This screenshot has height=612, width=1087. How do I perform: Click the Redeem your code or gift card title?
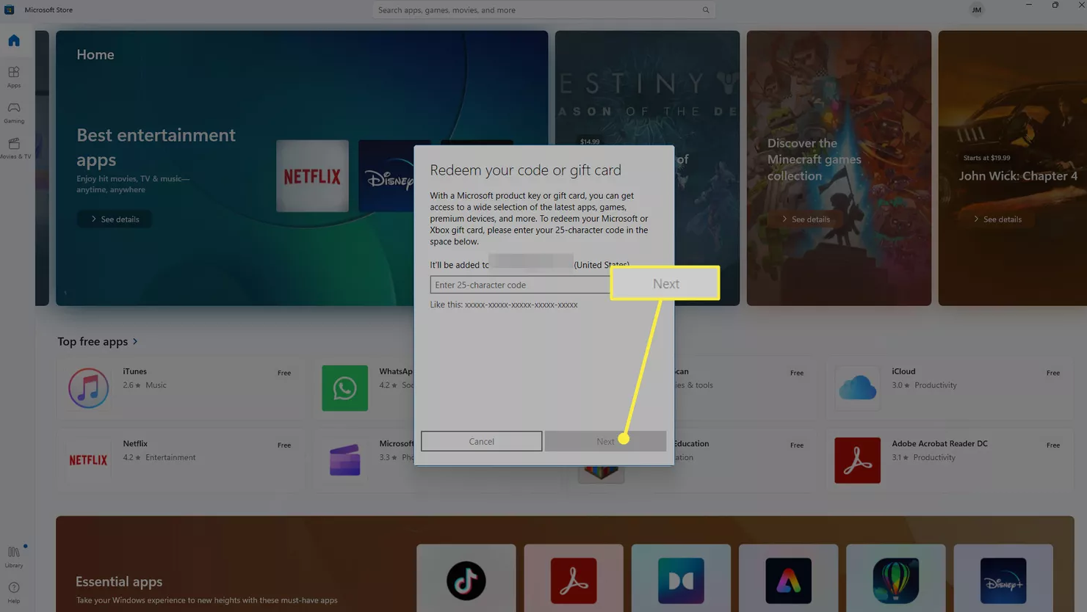click(525, 170)
